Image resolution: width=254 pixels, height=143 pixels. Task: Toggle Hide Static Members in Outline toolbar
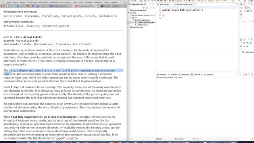click(241, 46)
